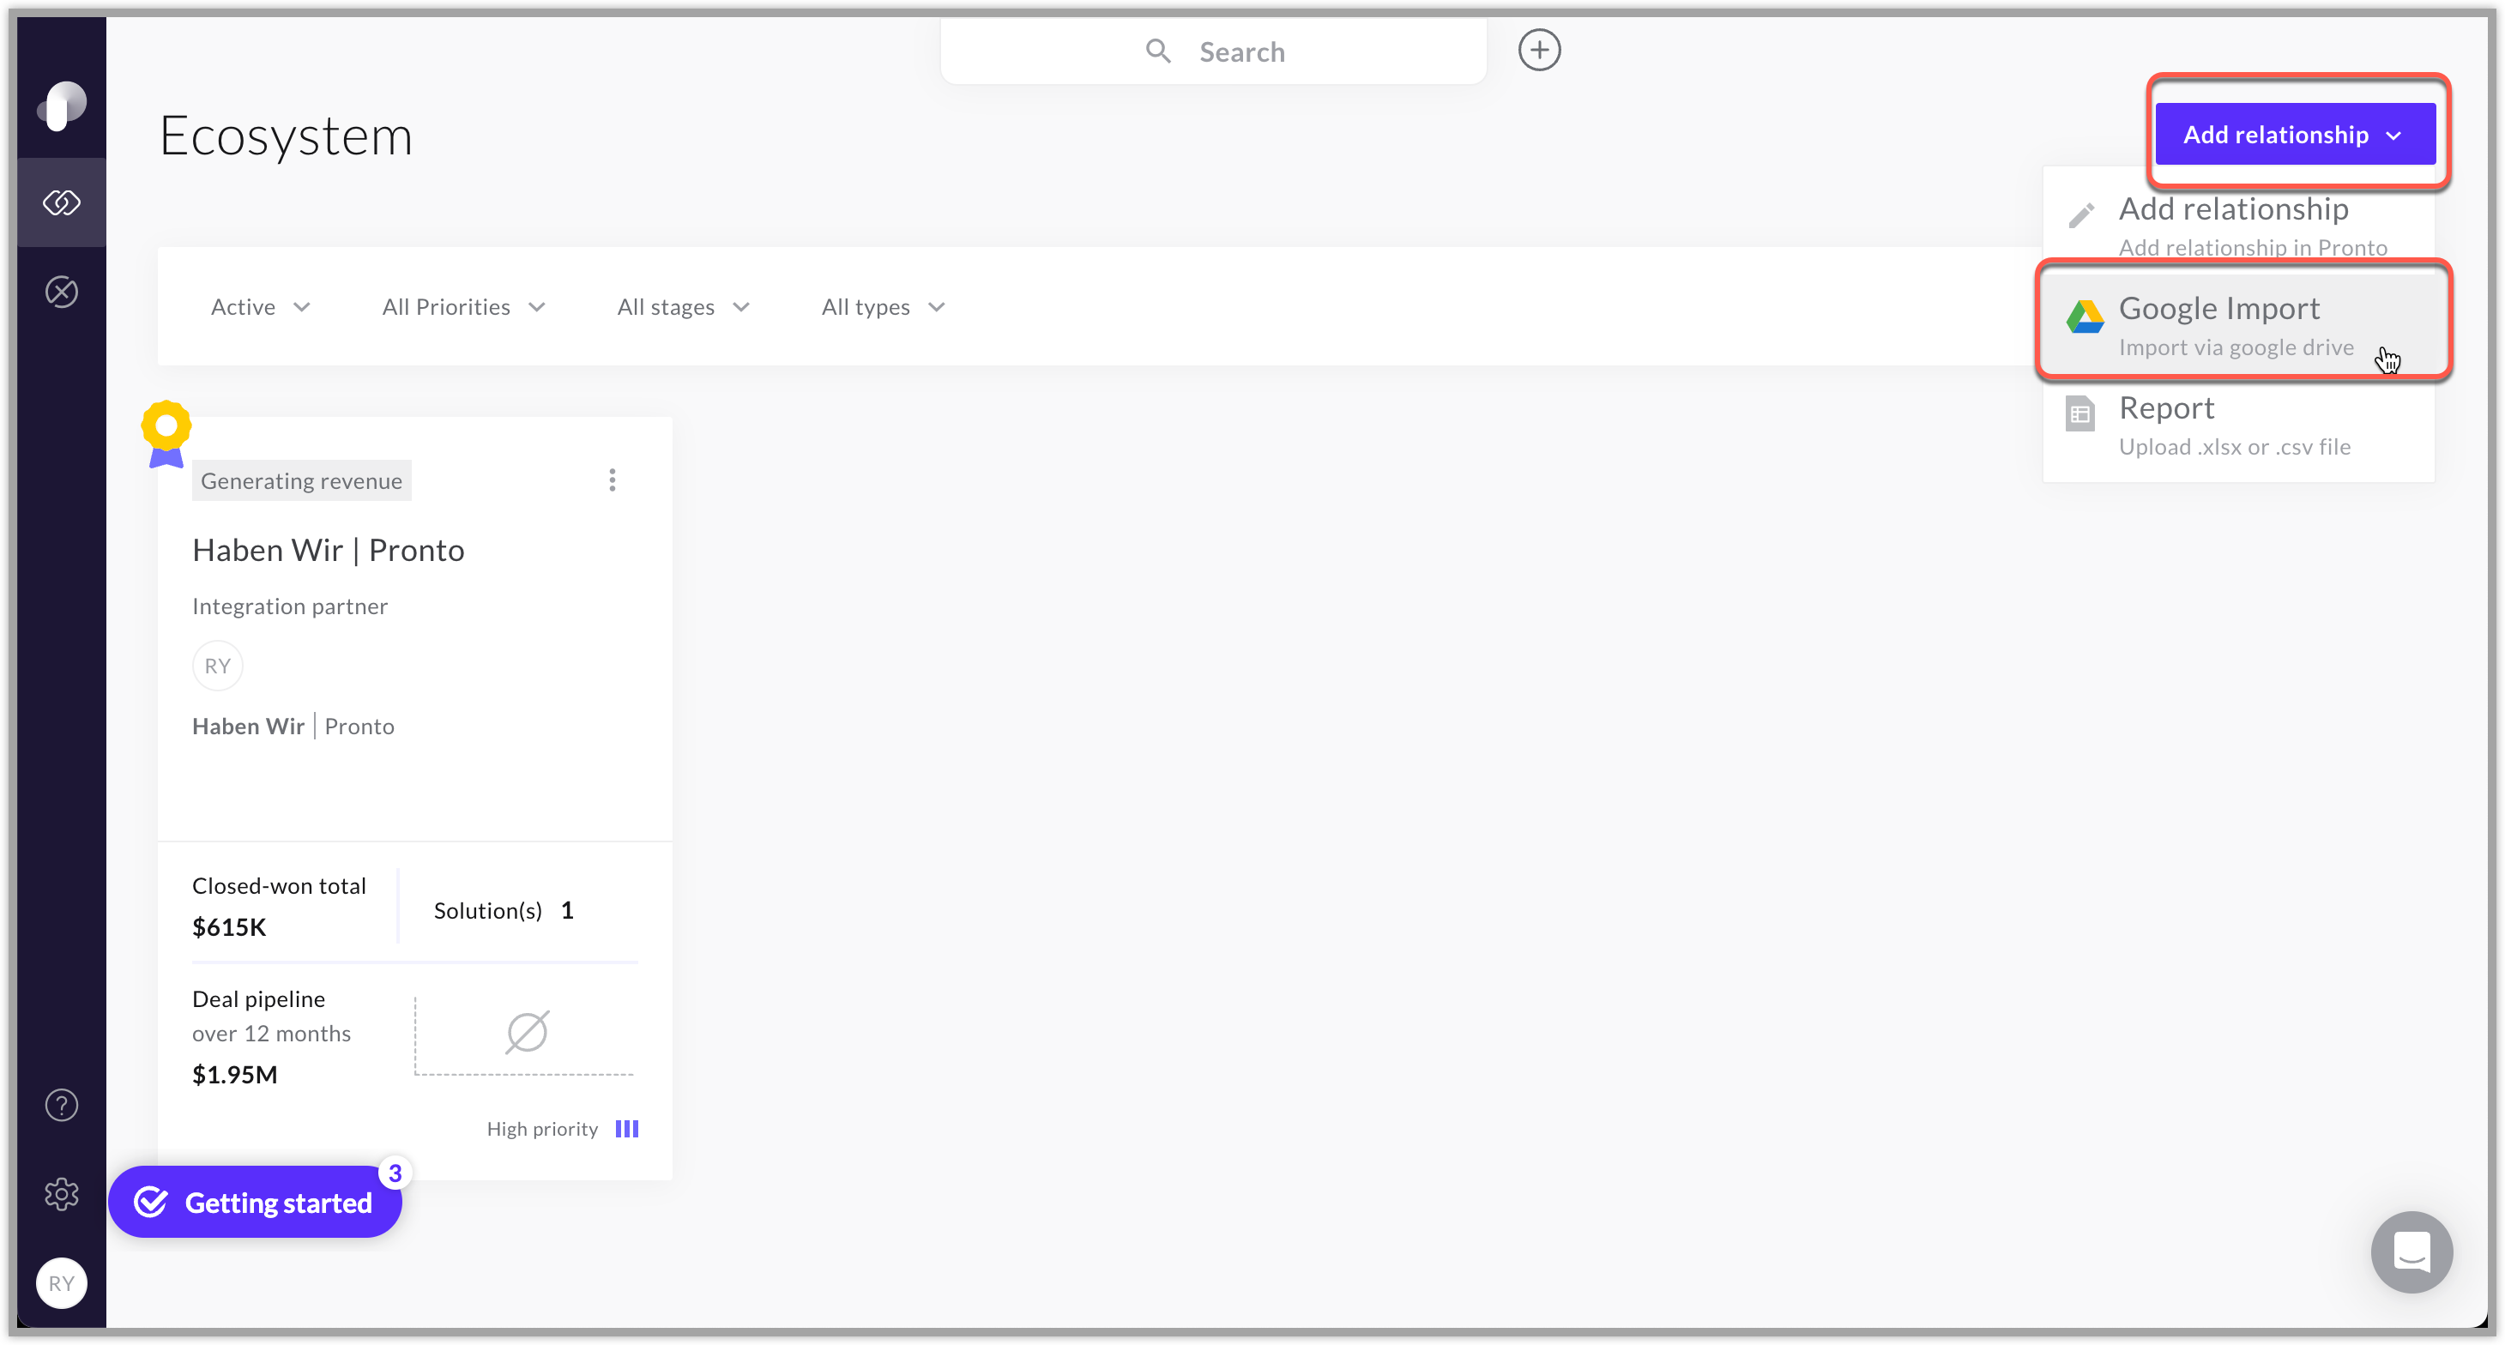This screenshot has height=1345, width=2505.
Task: Click the Pronto logo in sidebar
Action: pyautogui.click(x=63, y=105)
